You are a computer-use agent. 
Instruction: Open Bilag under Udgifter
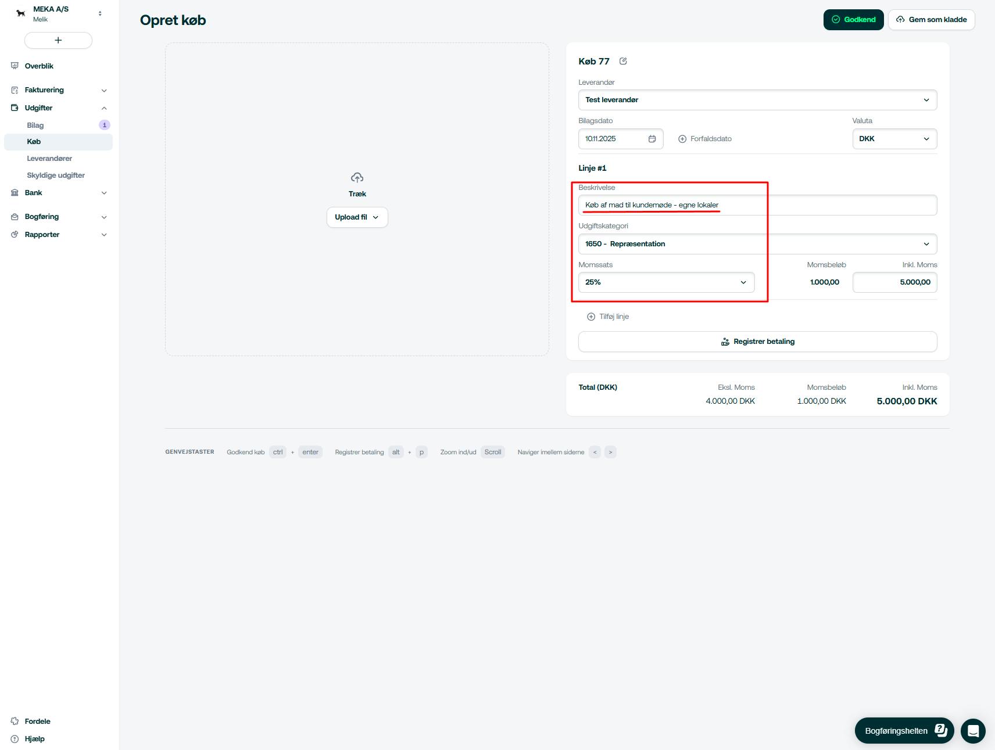click(35, 125)
